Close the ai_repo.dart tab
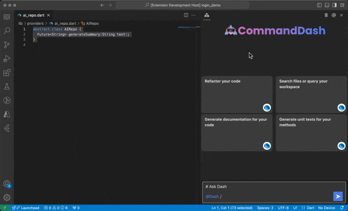 click(x=48, y=15)
